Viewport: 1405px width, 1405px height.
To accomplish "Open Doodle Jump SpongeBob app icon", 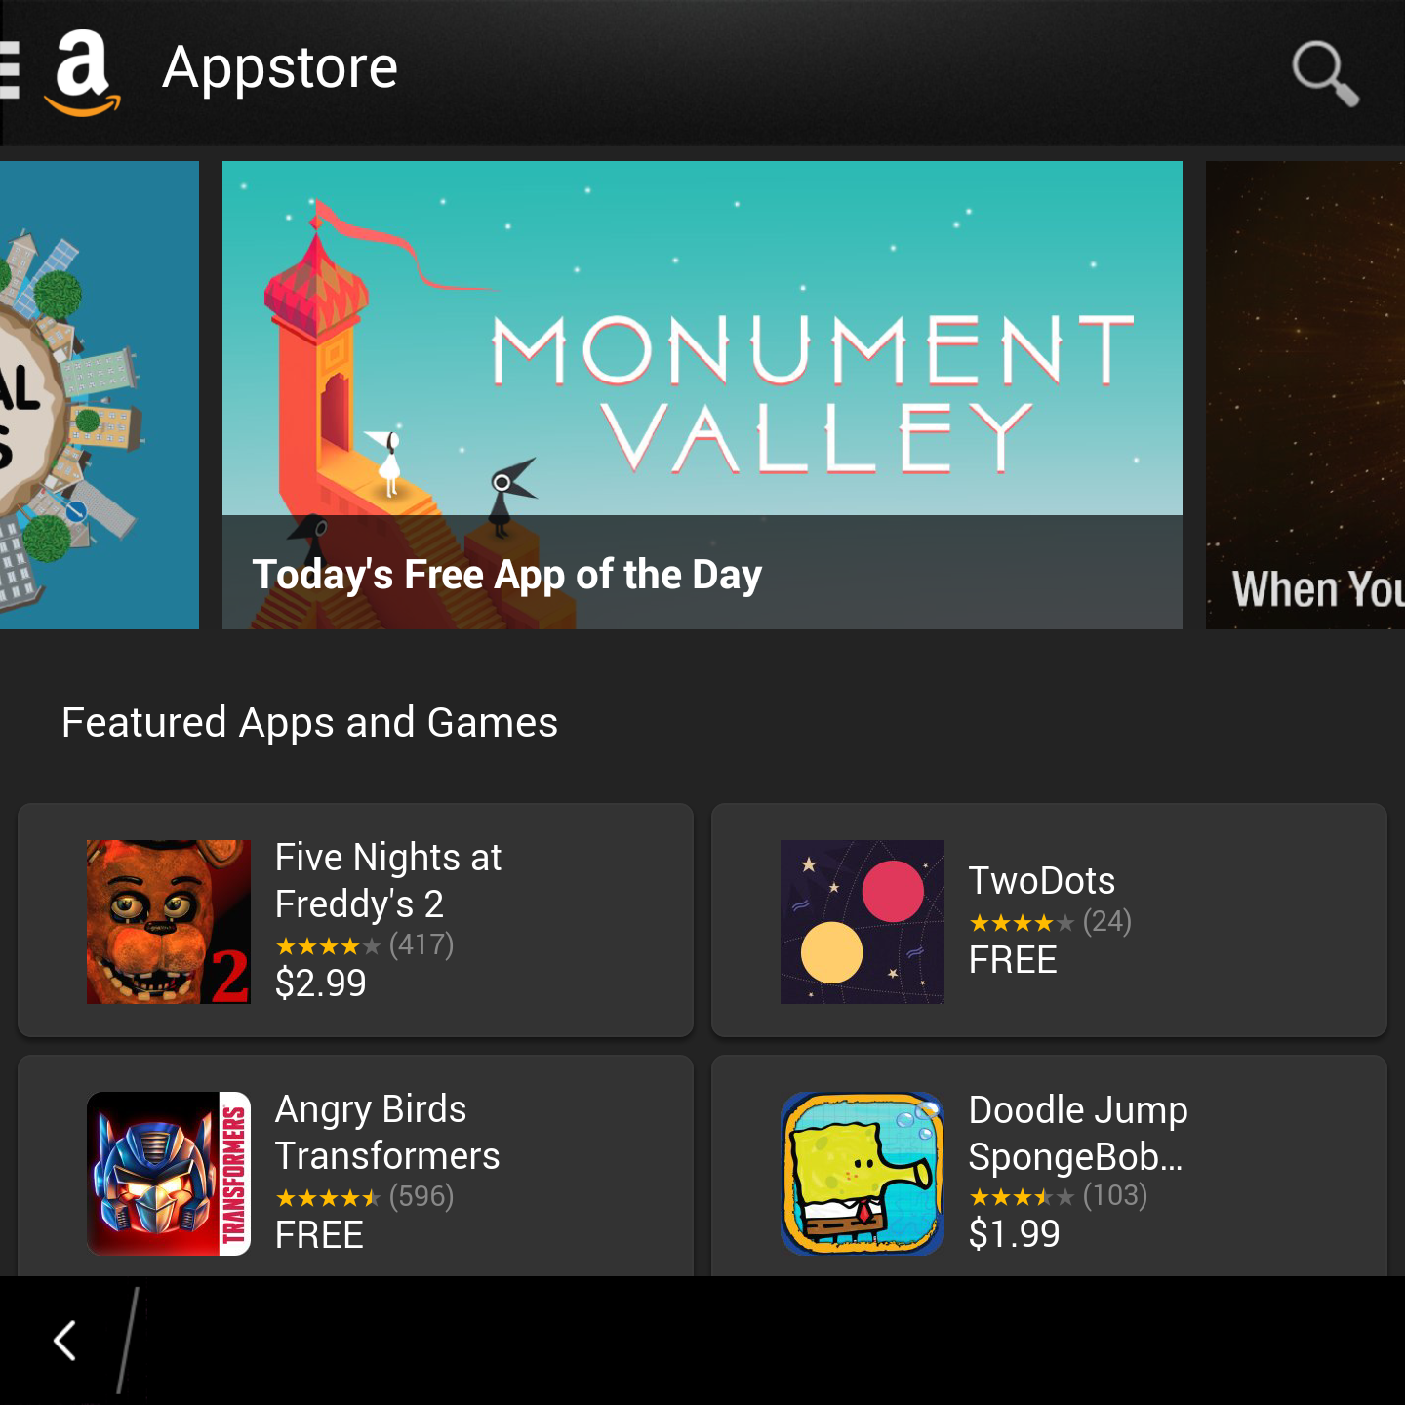I will tap(863, 1174).
